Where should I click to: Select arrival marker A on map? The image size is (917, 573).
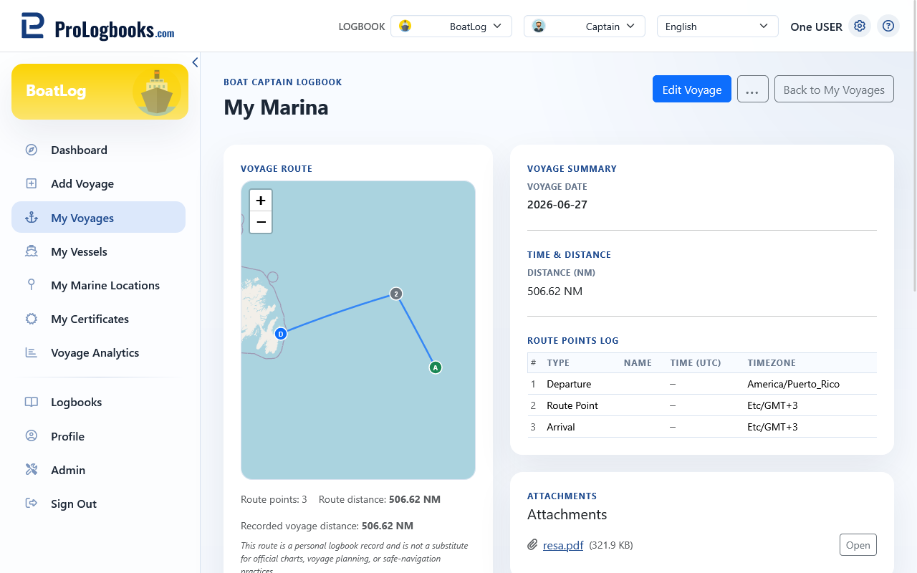pyautogui.click(x=435, y=367)
